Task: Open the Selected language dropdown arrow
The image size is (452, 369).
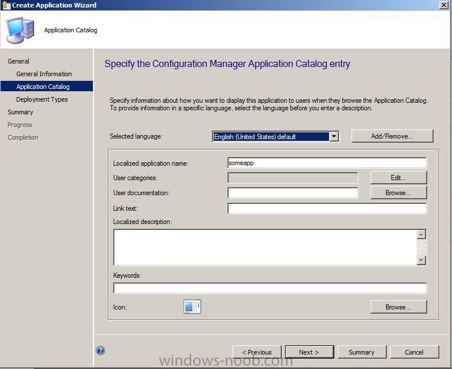Action: (x=334, y=136)
